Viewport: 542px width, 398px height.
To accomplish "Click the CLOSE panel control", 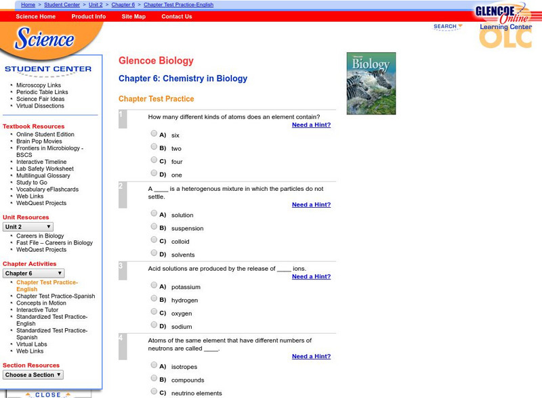I will [x=48, y=395].
